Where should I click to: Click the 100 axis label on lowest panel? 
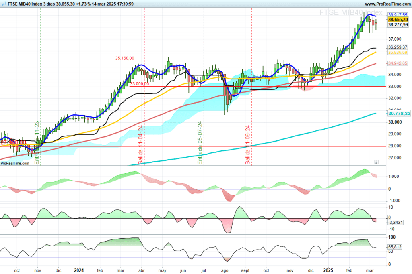pos(392,237)
